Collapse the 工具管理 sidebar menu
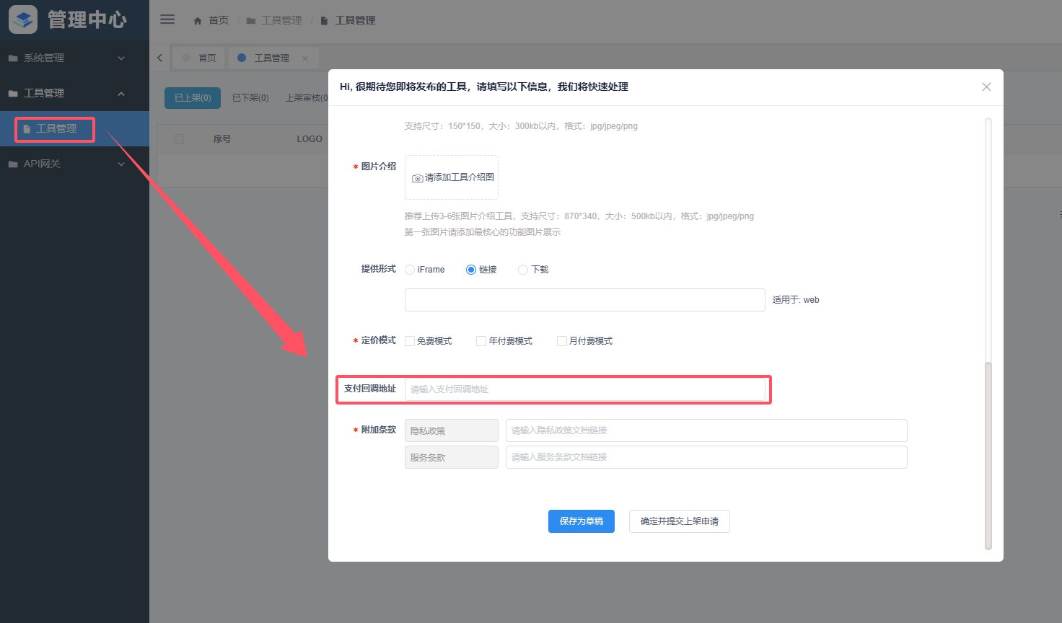 pyautogui.click(x=121, y=93)
